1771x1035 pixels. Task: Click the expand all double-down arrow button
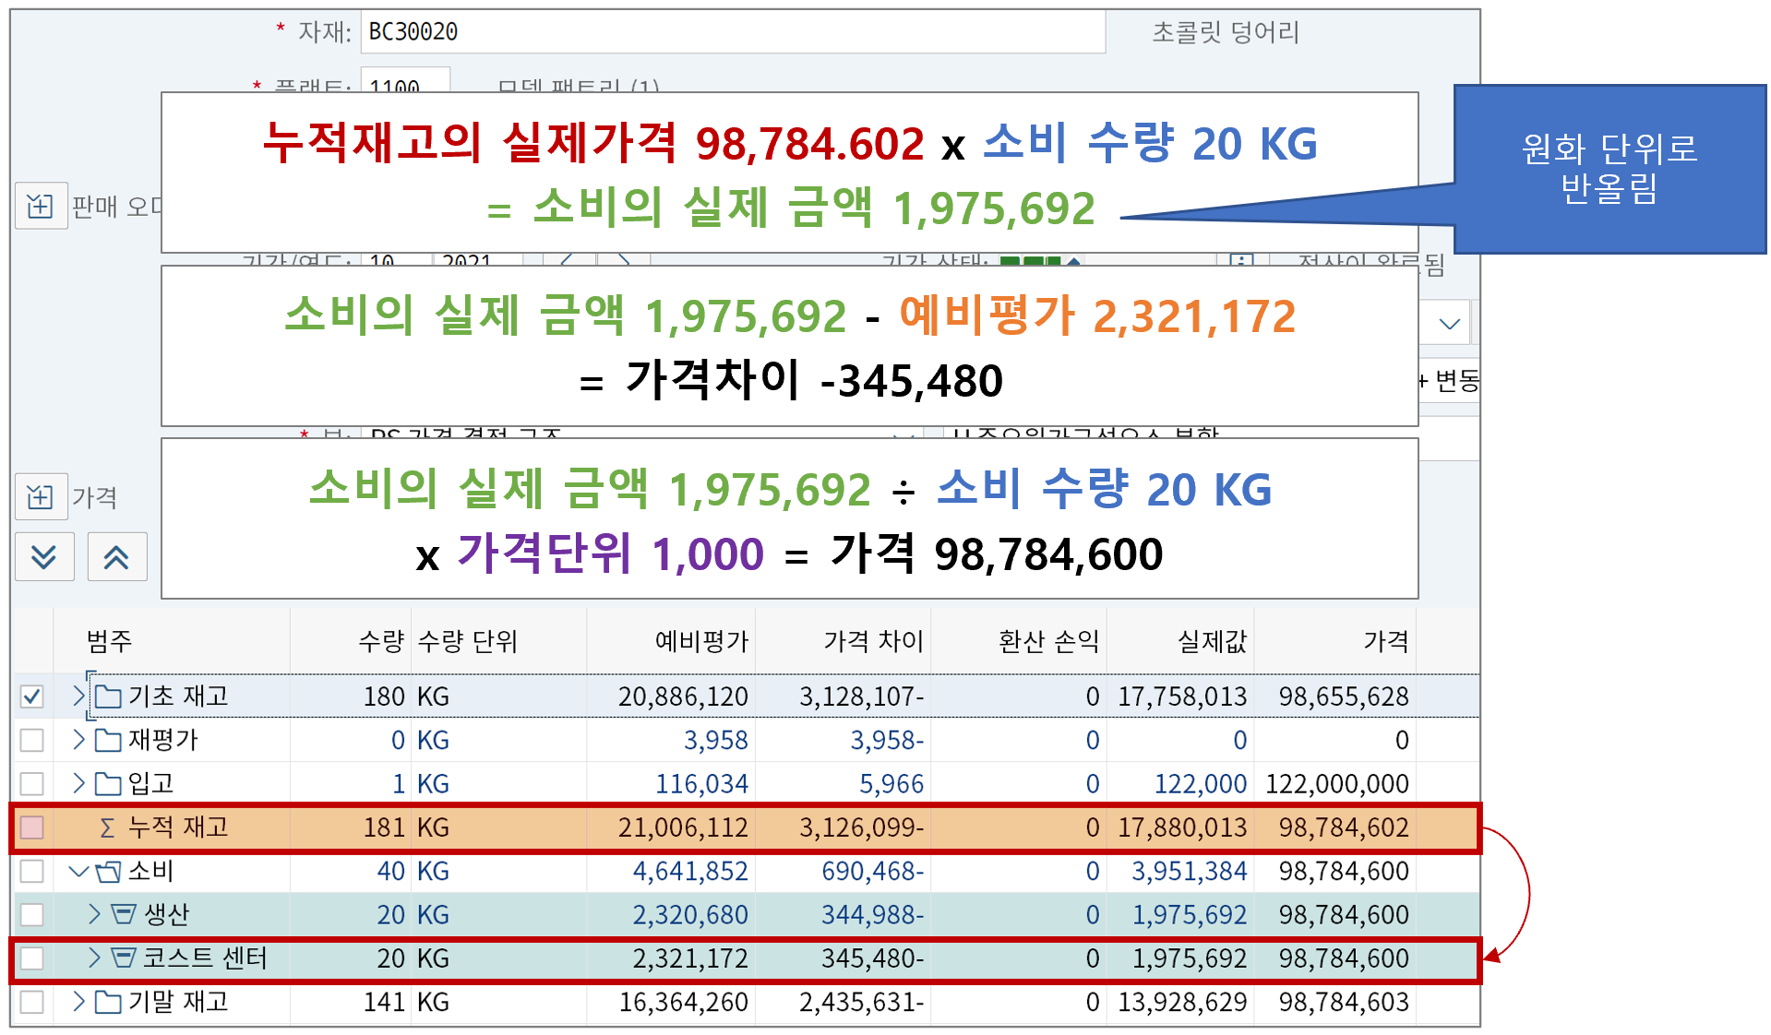[44, 556]
